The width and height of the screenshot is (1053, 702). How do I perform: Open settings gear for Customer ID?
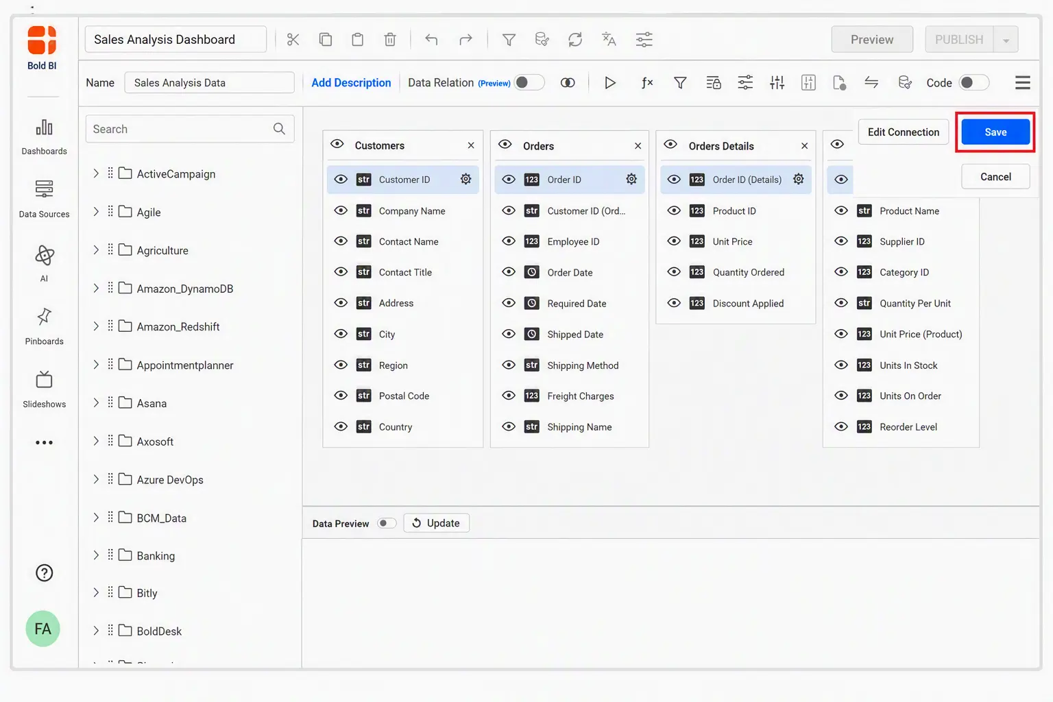point(465,180)
